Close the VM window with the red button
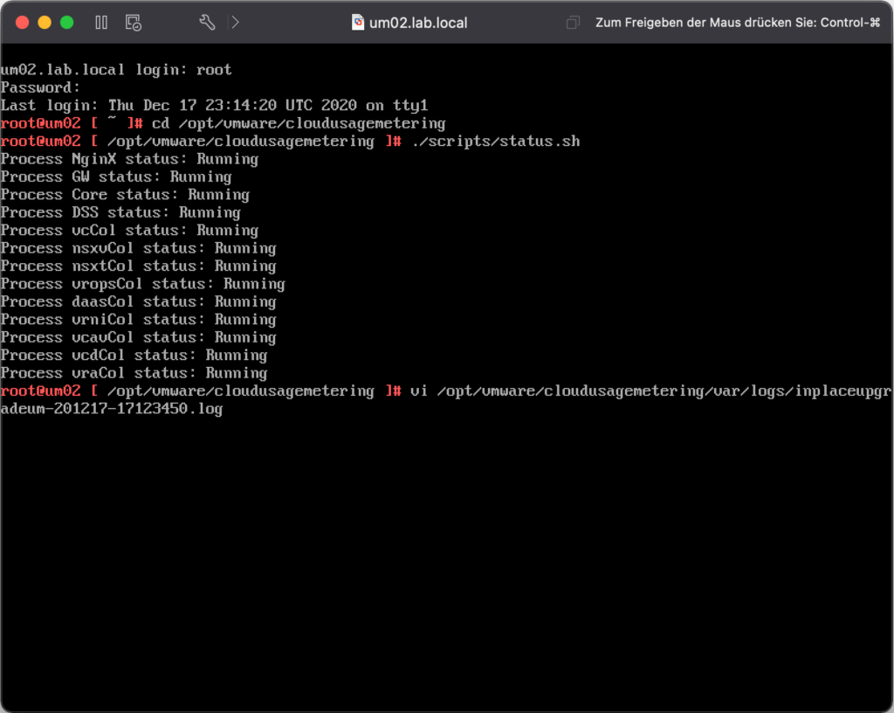The width and height of the screenshot is (894, 713). tap(22, 22)
